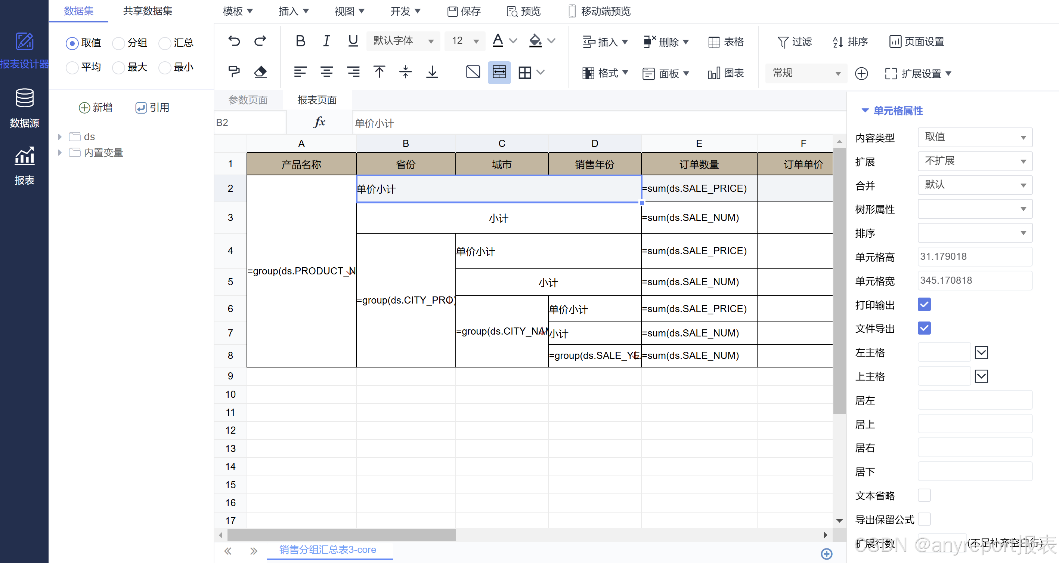Open the 扩展 dropdown showing 不扩展
The width and height of the screenshot is (1059, 563).
974,161
